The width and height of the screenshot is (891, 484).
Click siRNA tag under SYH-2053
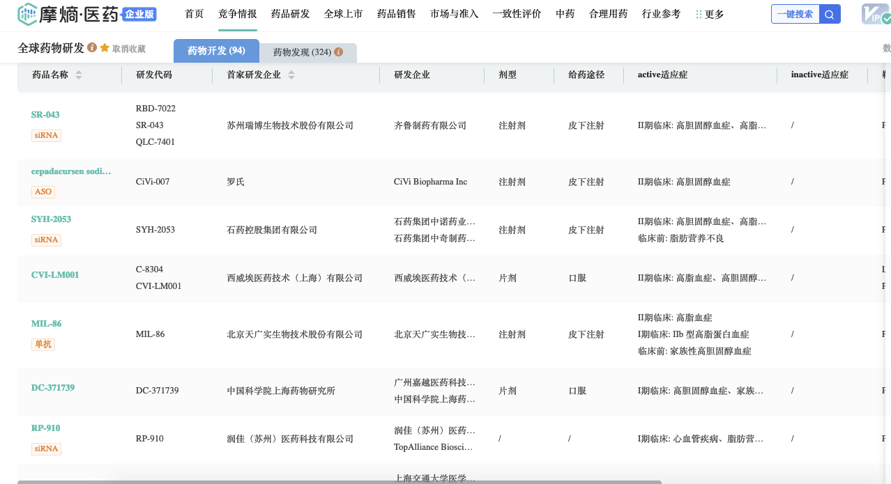(46, 240)
